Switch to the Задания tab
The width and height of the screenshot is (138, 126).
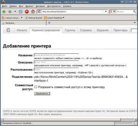103,30
